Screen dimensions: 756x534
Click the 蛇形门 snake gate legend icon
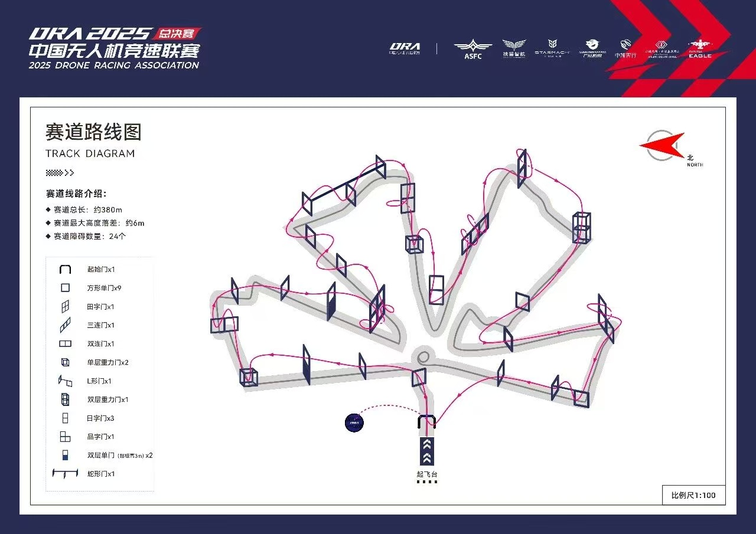65,474
